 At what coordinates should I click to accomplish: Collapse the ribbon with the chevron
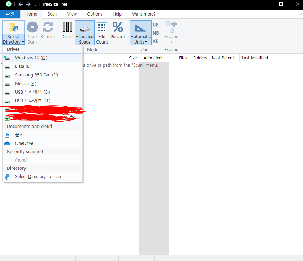point(301,14)
